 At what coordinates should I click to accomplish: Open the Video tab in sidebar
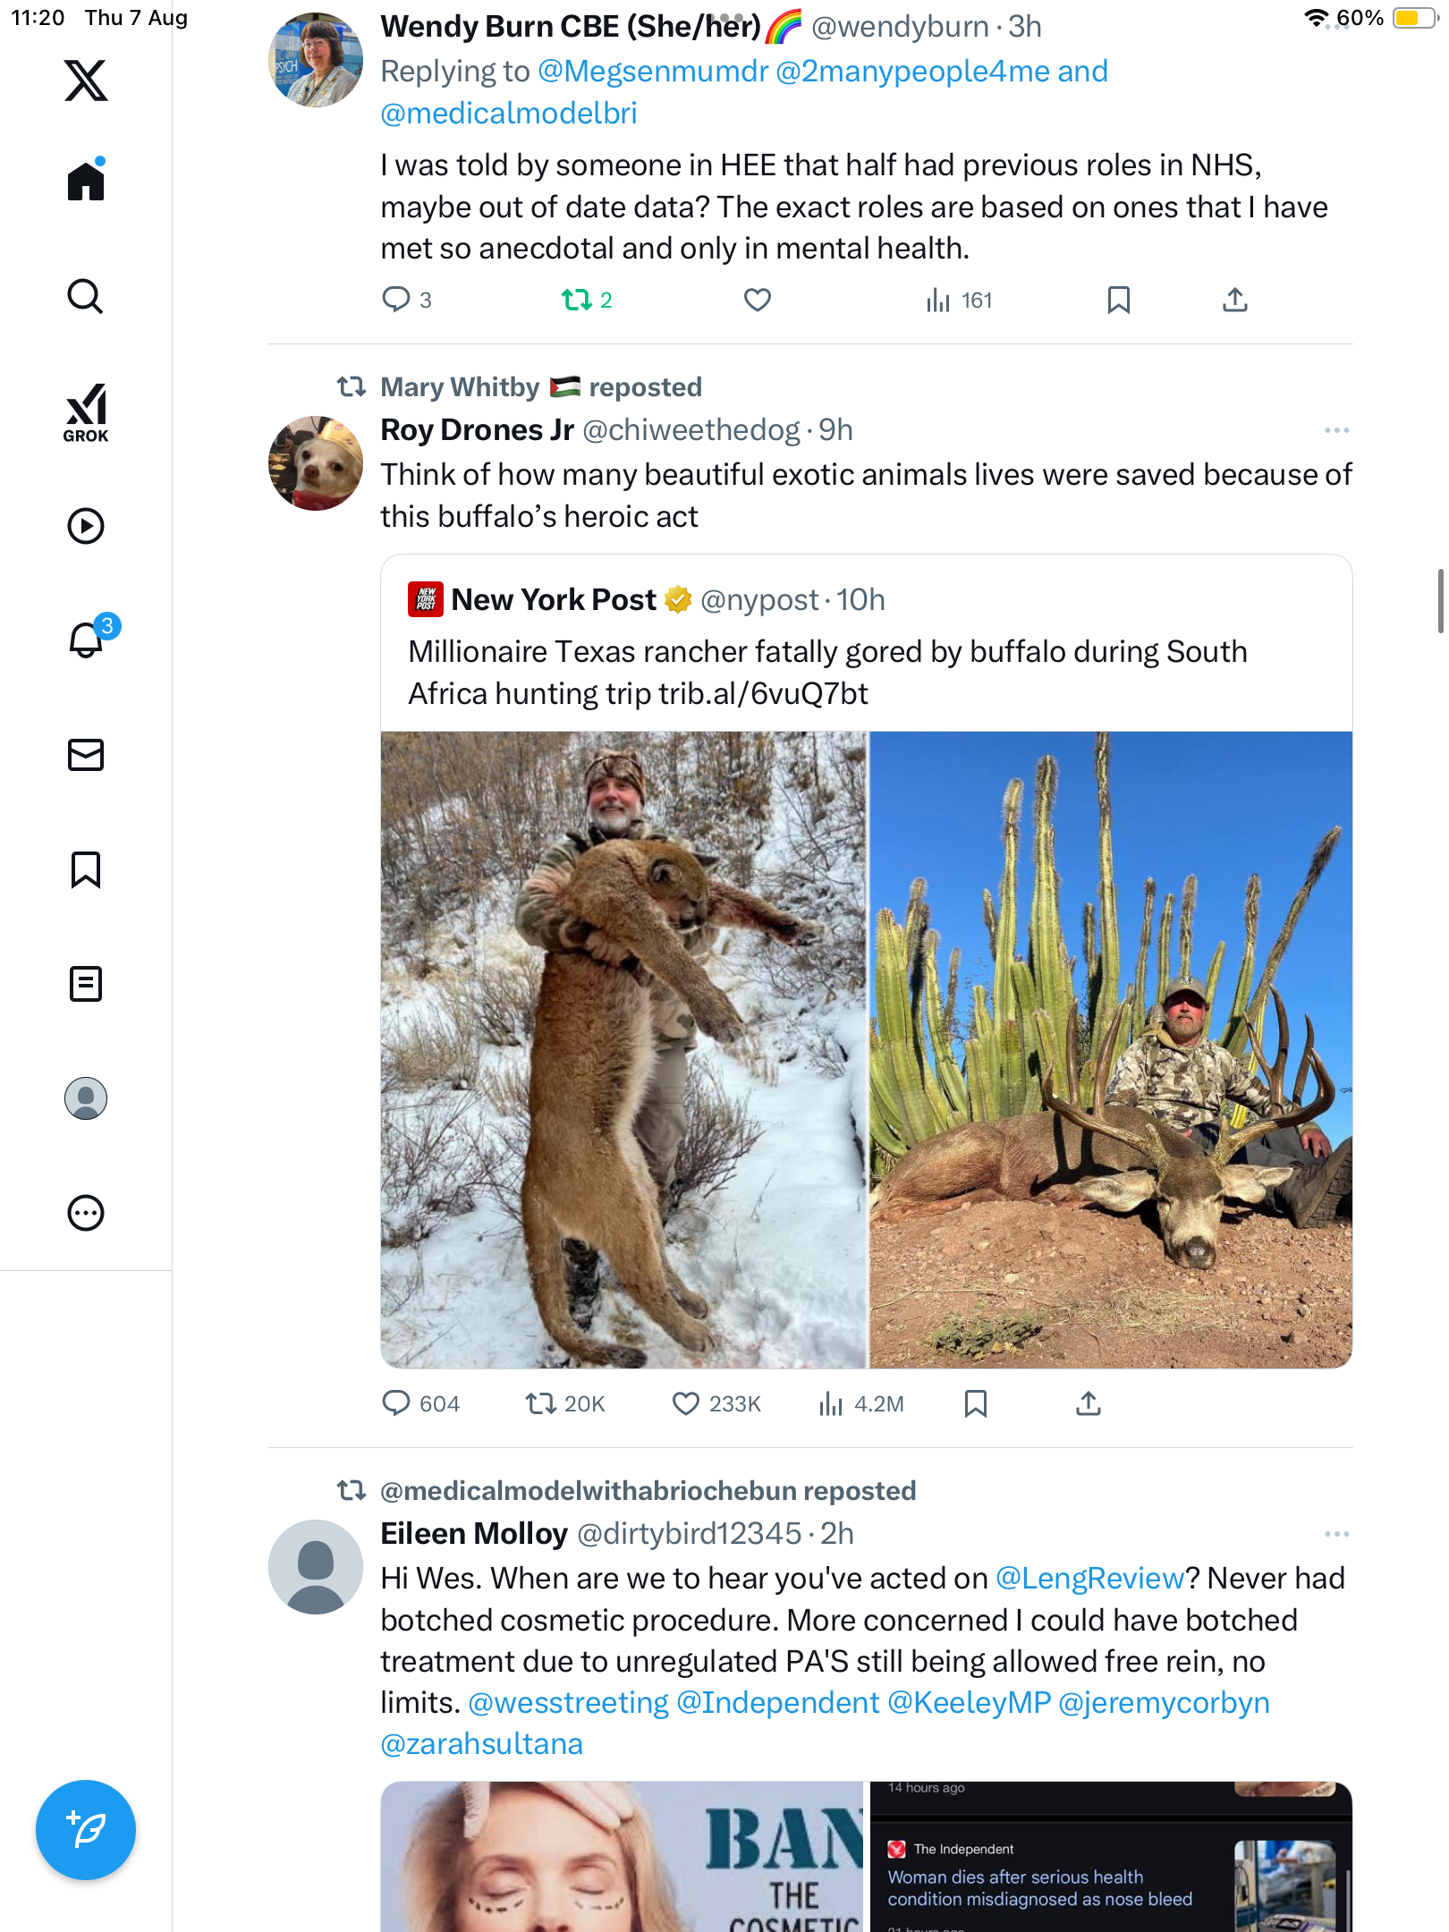click(x=86, y=526)
